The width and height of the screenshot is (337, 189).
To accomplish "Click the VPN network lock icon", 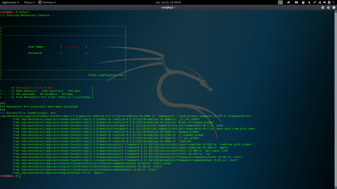I will coord(320,2).
